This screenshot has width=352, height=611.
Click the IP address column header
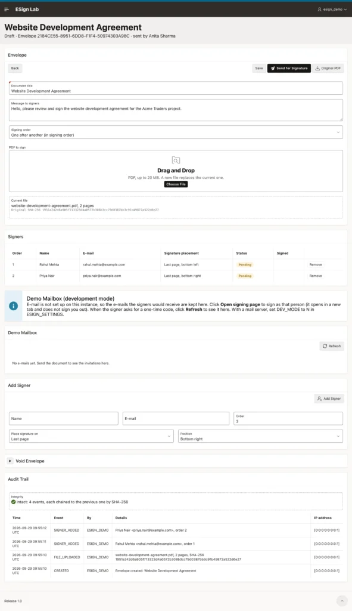323,518
